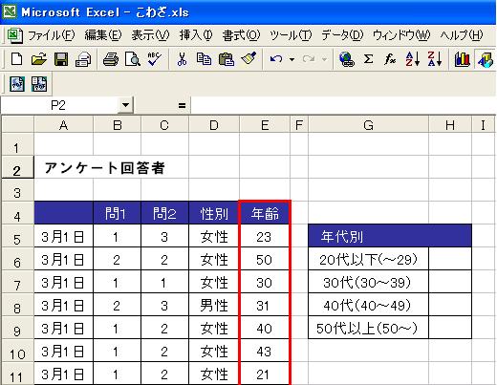Click the first PDF conversion icon
Screen dimensions: 497x385
17,84
